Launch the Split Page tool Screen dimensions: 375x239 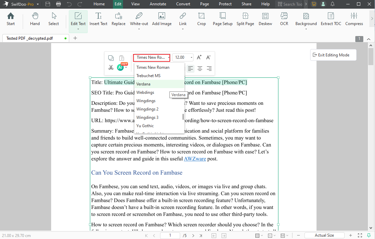tap(245, 19)
